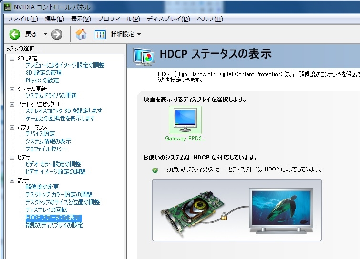360x259 pixels.
Task: Click the 戻る back button label
Action: tap(31, 34)
